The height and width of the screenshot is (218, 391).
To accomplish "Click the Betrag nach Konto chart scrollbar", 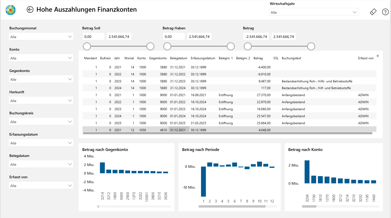I will tap(309, 207).
